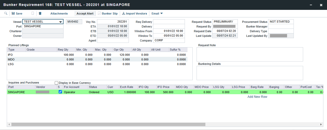Click the Save floppy disk icon
Image resolution: width=327 pixels, height=130 pixels.
click(13, 13)
